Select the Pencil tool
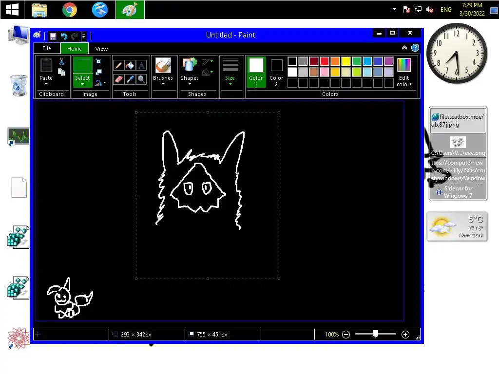This screenshot has height=374, width=499. point(118,66)
